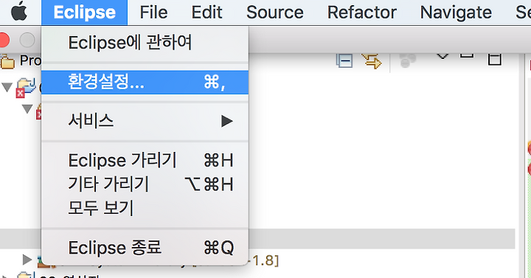Image resolution: width=531 pixels, height=278 pixels.
Task: Open the Source menu
Action: [x=274, y=13]
